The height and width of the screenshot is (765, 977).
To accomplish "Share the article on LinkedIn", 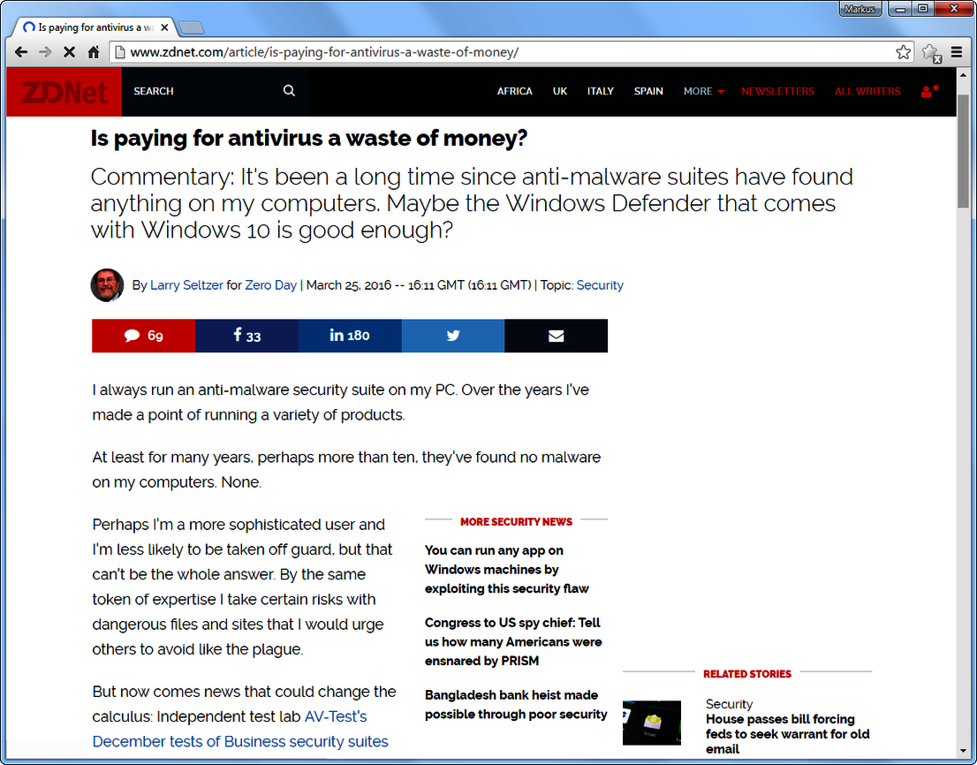I will pos(350,336).
